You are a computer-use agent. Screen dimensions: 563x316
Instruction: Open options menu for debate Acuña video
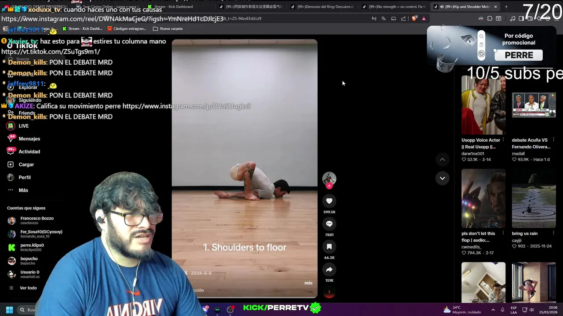(x=553, y=140)
